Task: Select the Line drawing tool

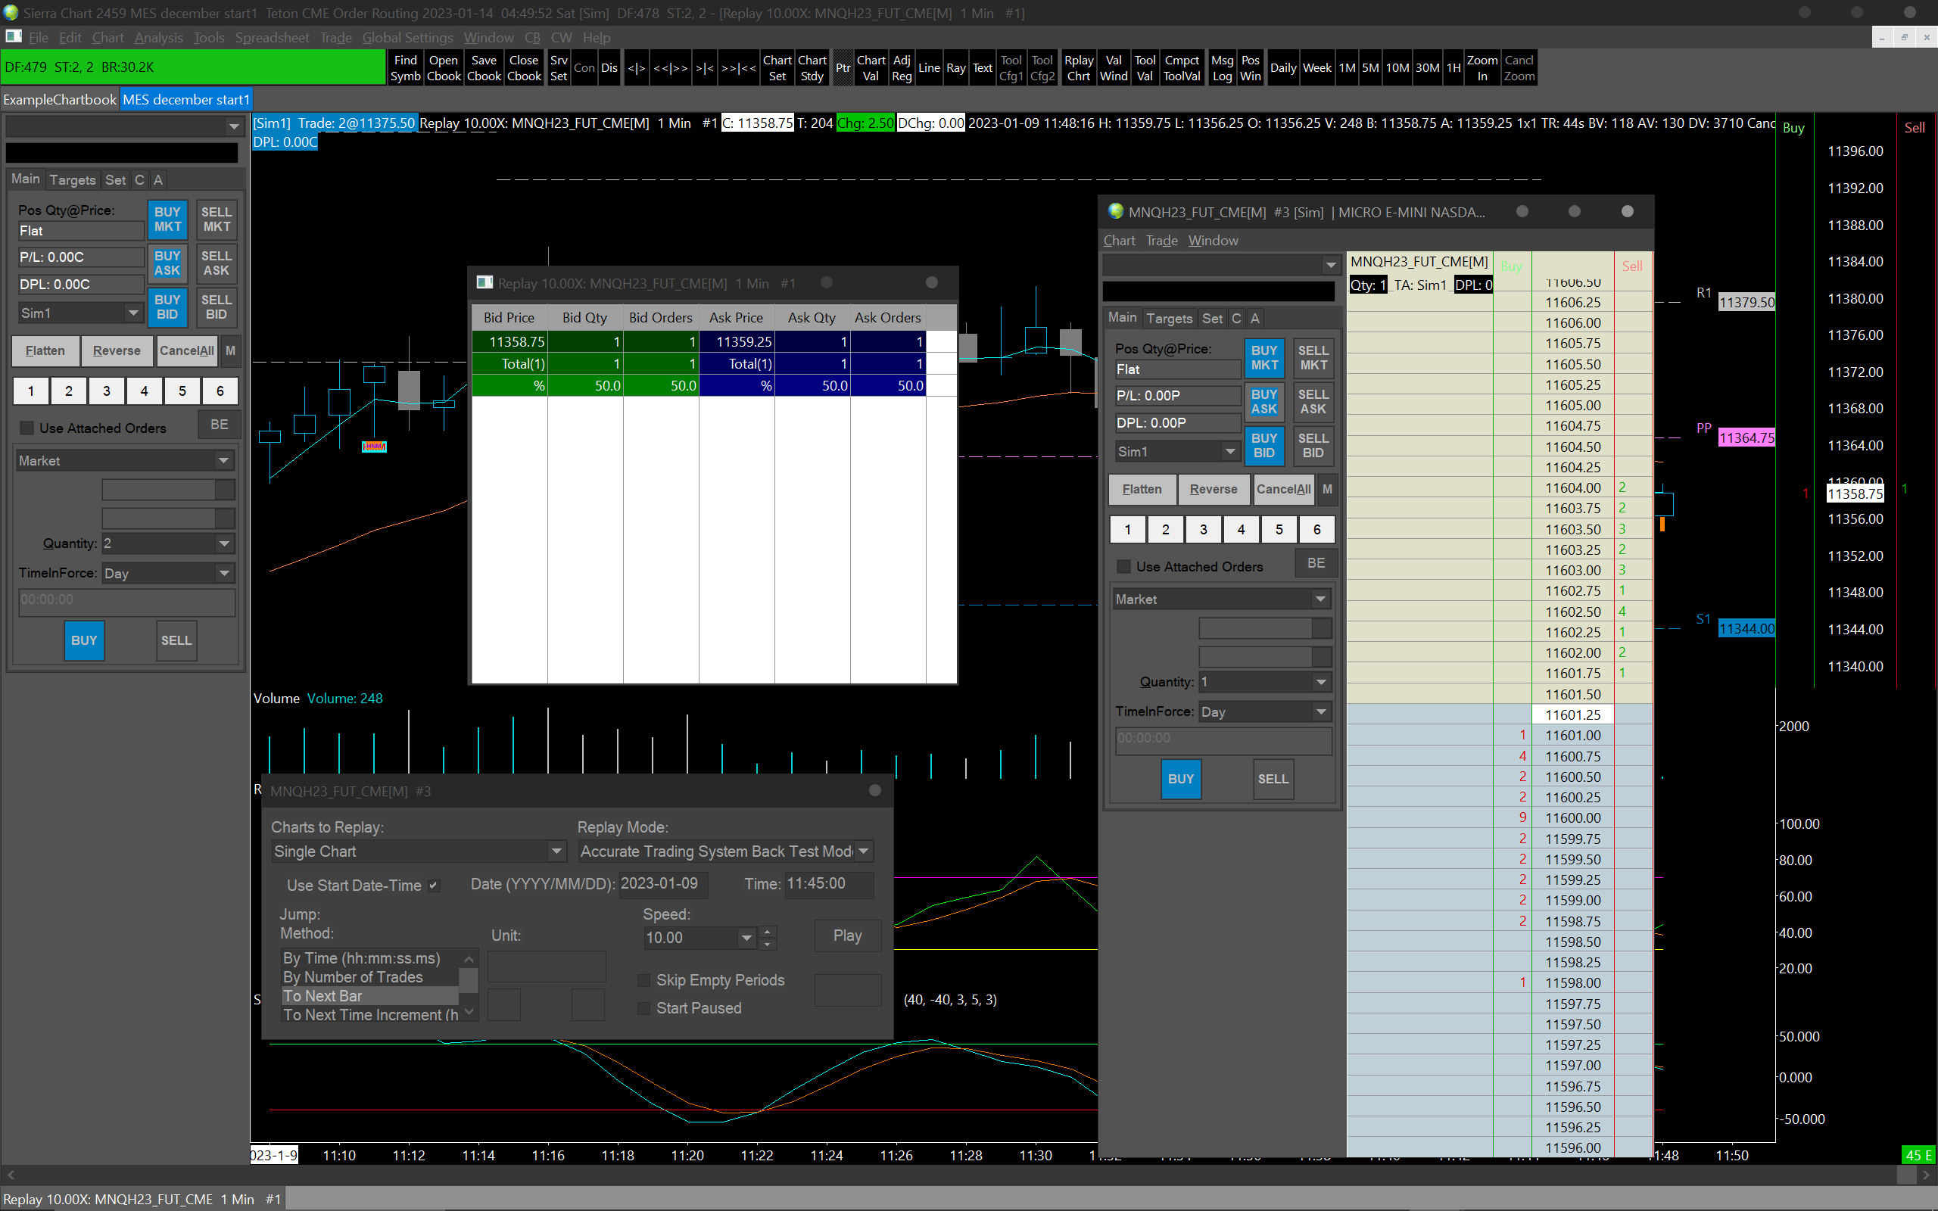Action: (929, 68)
